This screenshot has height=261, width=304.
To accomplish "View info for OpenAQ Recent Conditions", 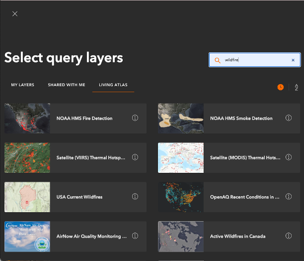I will pyautogui.click(x=289, y=196).
